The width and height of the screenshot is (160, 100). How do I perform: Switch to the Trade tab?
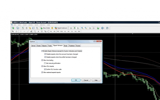click(50, 46)
